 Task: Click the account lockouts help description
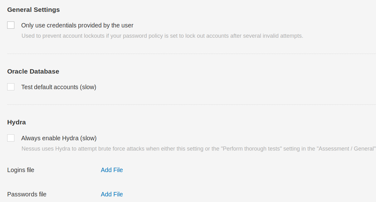click(x=162, y=36)
